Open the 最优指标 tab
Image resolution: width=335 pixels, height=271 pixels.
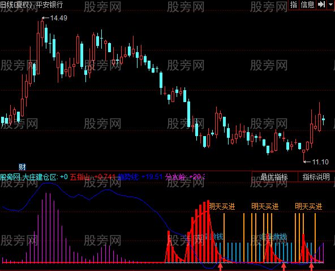274,177
